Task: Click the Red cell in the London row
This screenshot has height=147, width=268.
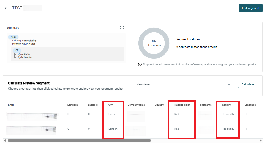Action: coord(176,129)
